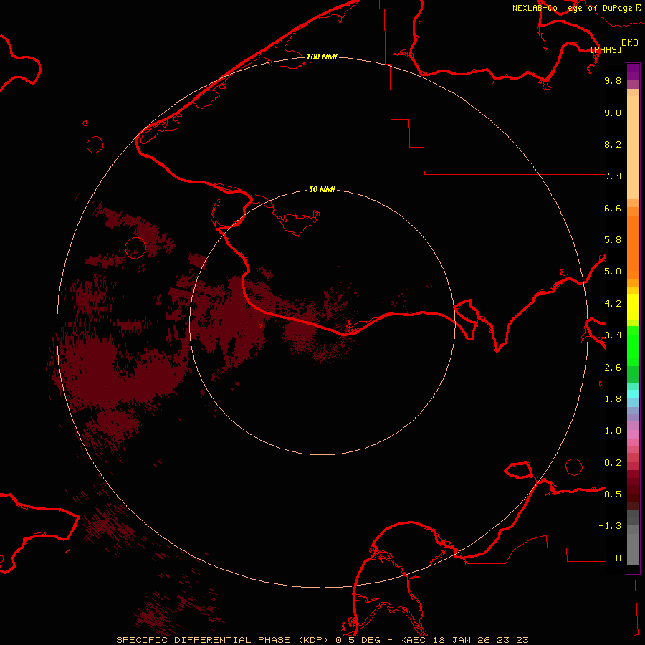Screen dimensions: 645x645
Task: Pick the cyan swatch beside 1.8
Action: [633, 393]
